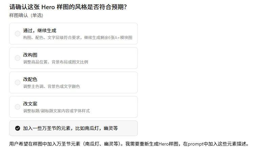Screen dimensions: 258x152
Task: Click description 调整商品位置、背景布局或图文比例
Action: point(56,62)
